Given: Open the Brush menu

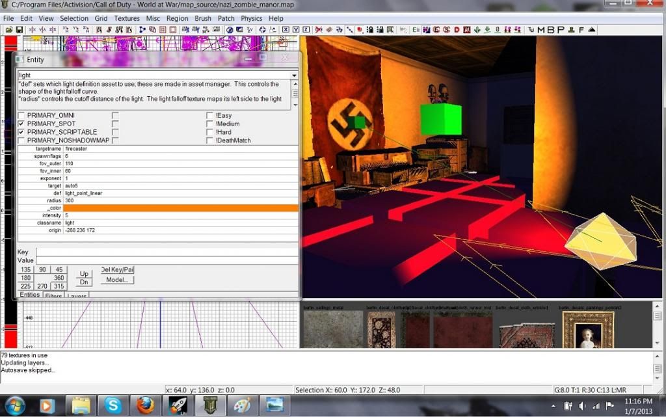Looking at the screenshot, I should click(x=203, y=18).
